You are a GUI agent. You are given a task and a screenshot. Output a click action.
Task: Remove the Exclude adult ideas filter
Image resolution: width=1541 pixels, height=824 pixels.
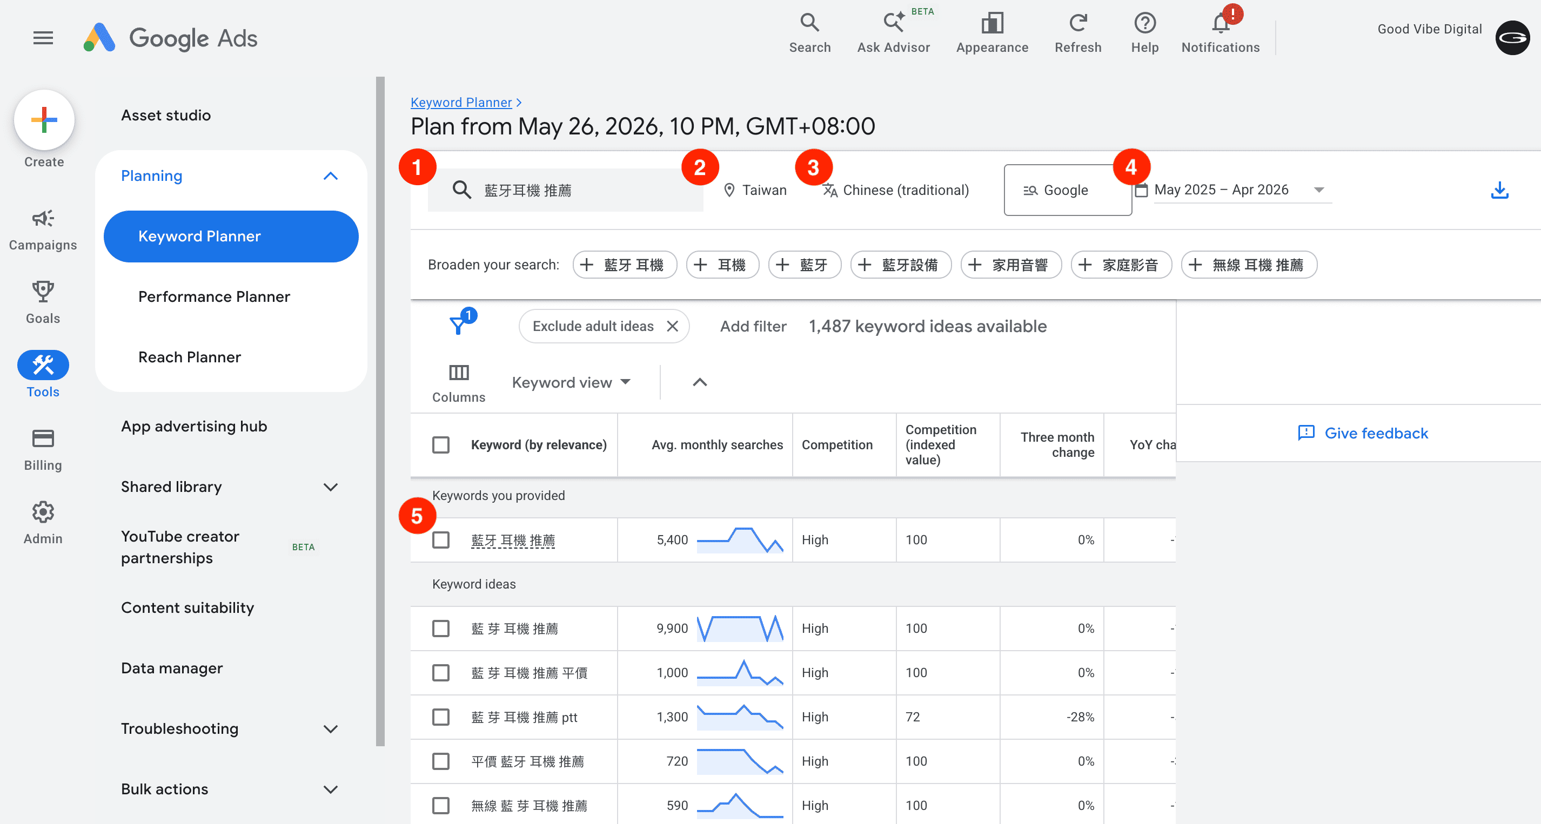pos(672,326)
